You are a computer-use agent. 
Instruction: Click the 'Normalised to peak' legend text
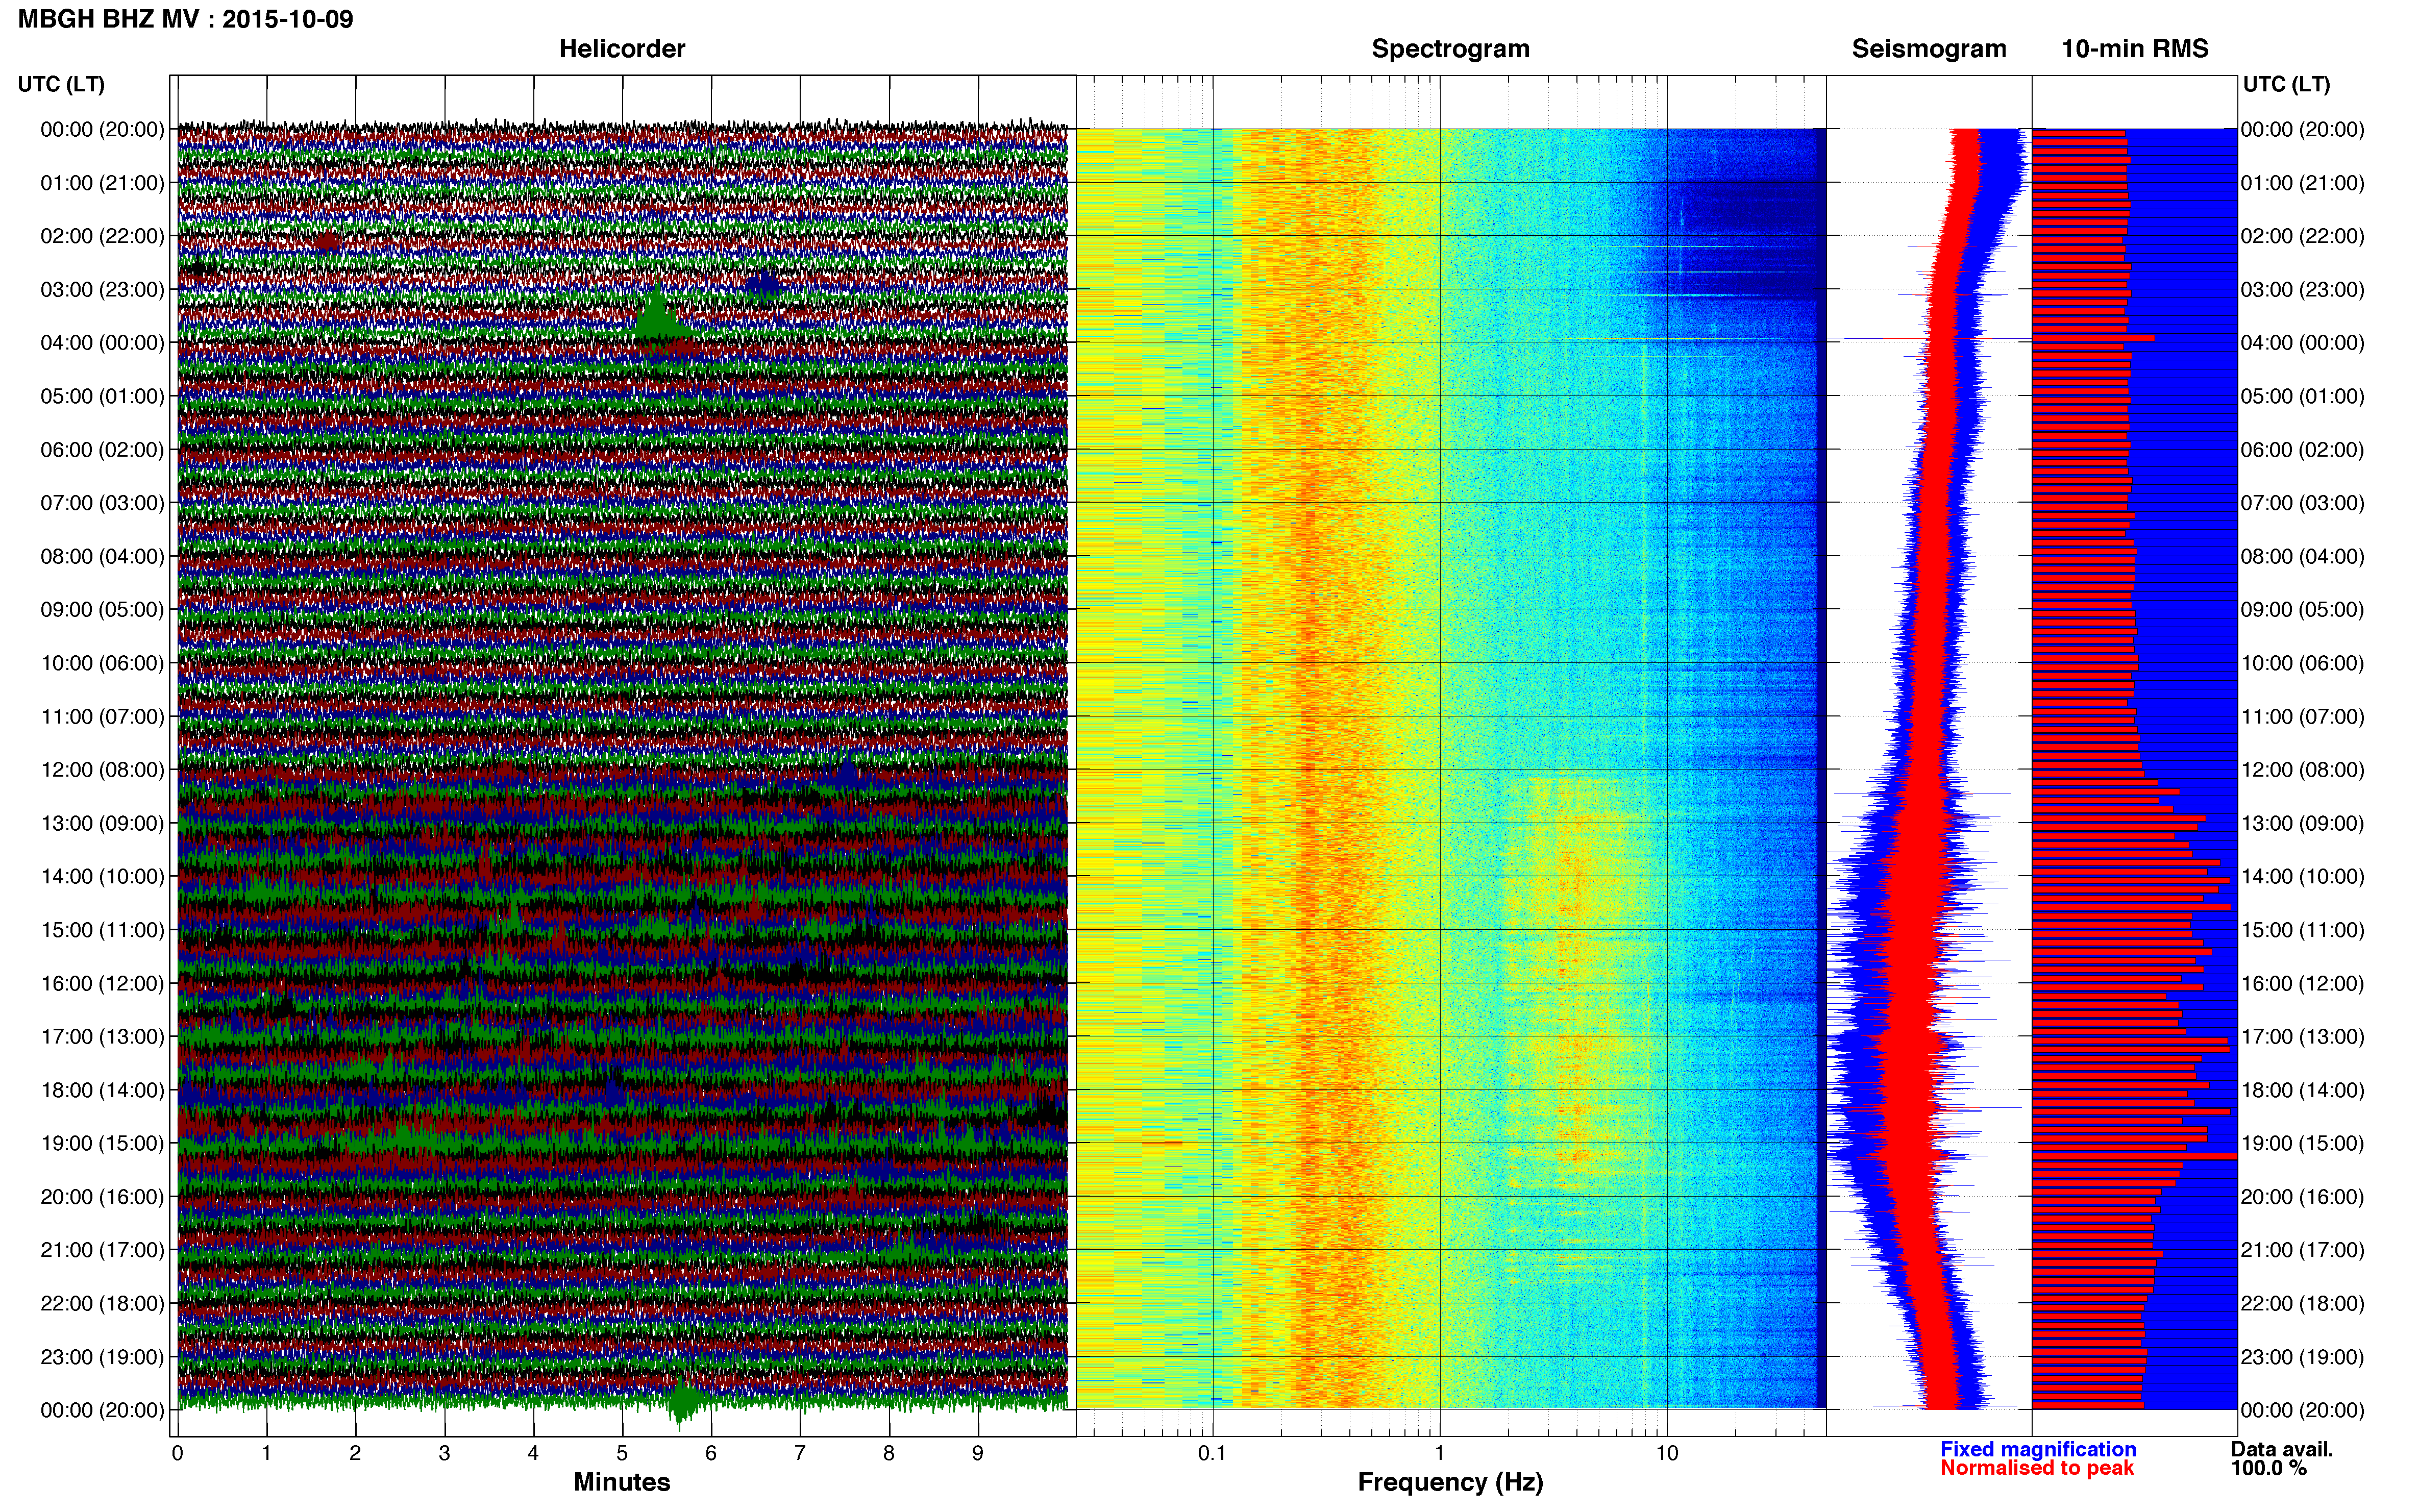[x=2037, y=1468]
